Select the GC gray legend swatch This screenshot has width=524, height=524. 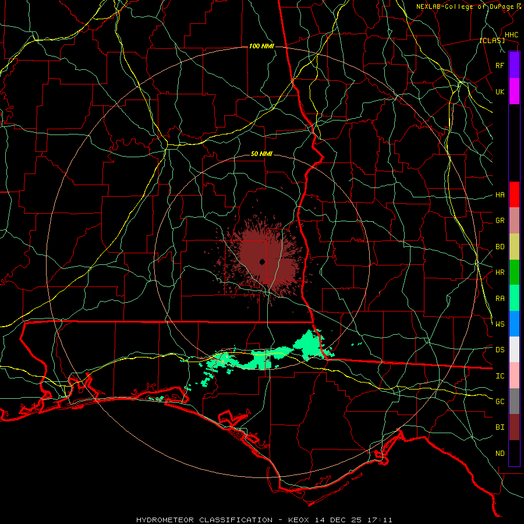click(514, 401)
